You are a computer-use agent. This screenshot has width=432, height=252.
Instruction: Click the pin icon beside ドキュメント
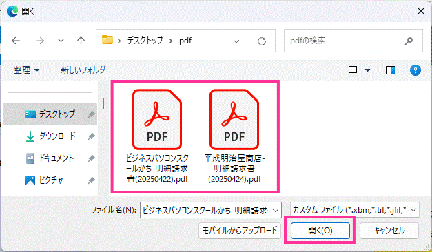tap(91, 158)
